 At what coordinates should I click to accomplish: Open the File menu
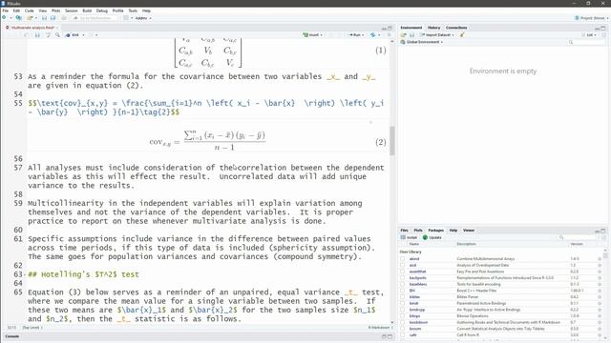pos(5,10)
